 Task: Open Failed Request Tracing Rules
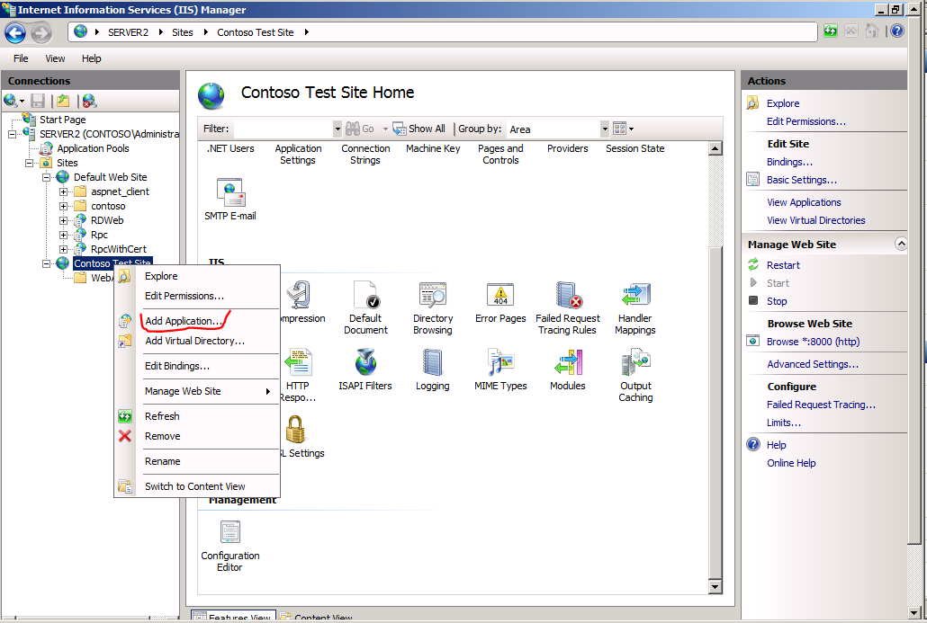pos(568,307)
